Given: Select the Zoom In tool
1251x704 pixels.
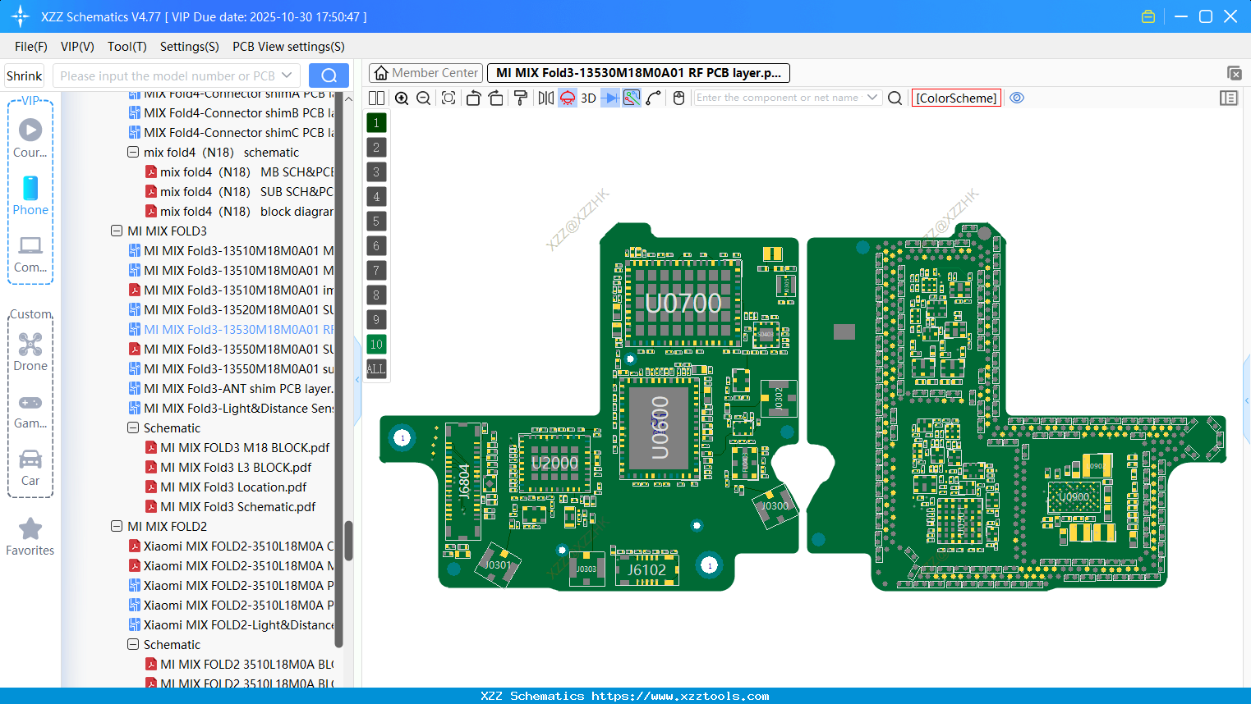Looking at the screenshot, I should tap(402, 98).
